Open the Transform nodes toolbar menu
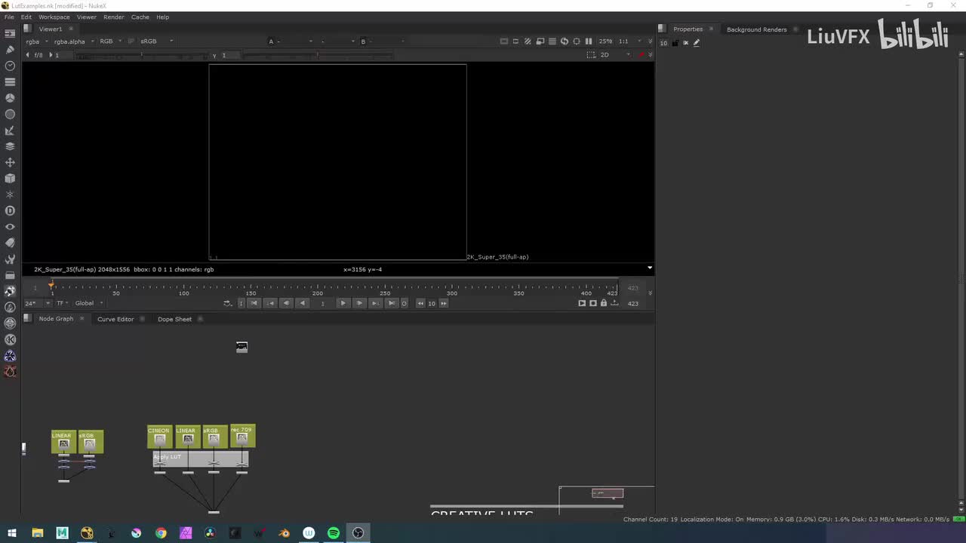This screenshot has height=543, width=966. (x=10, y=162)
